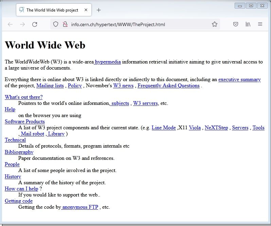Screen dimensions: 271x226
Task: Bookmark this page with the star icon
Action: click(214, 24)
